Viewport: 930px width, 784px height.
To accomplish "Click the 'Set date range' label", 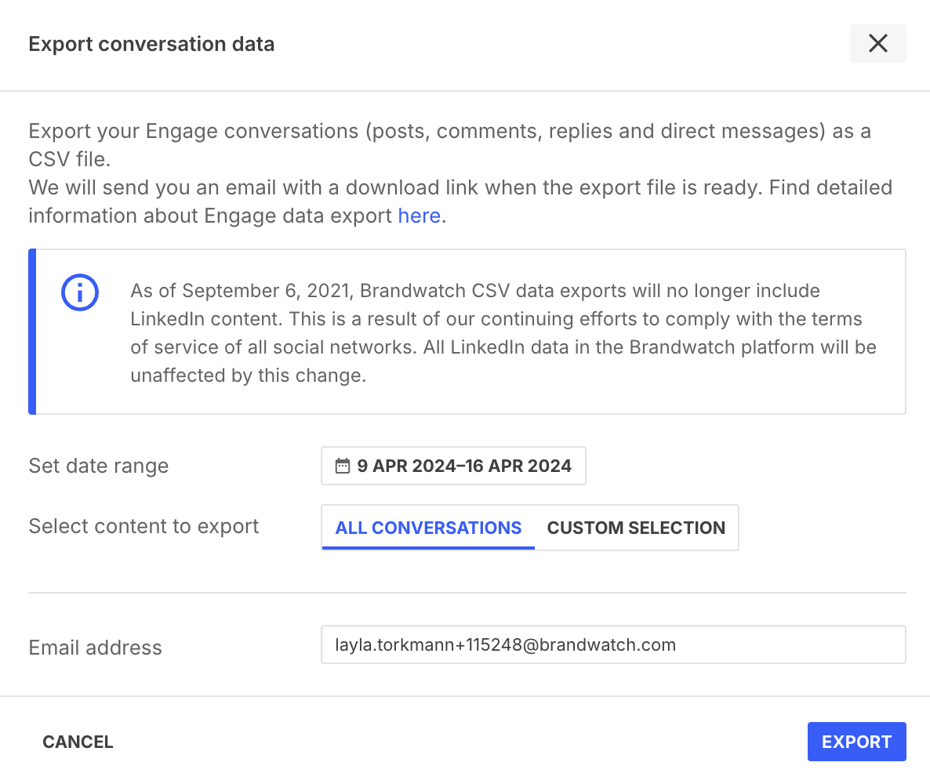I will 99,466.
